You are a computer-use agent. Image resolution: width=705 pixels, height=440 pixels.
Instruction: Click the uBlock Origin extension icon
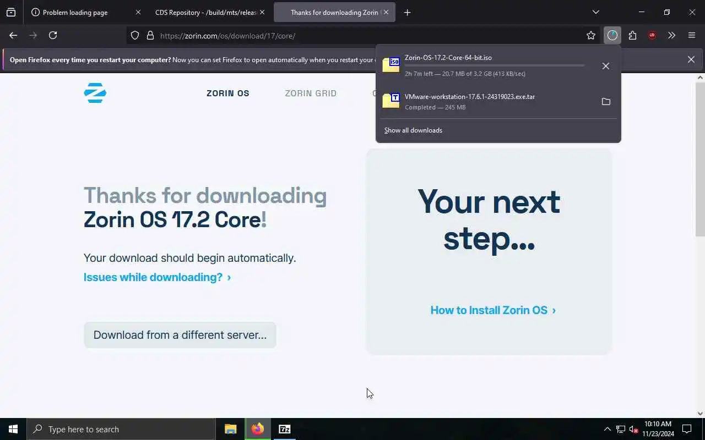[652, 36]
